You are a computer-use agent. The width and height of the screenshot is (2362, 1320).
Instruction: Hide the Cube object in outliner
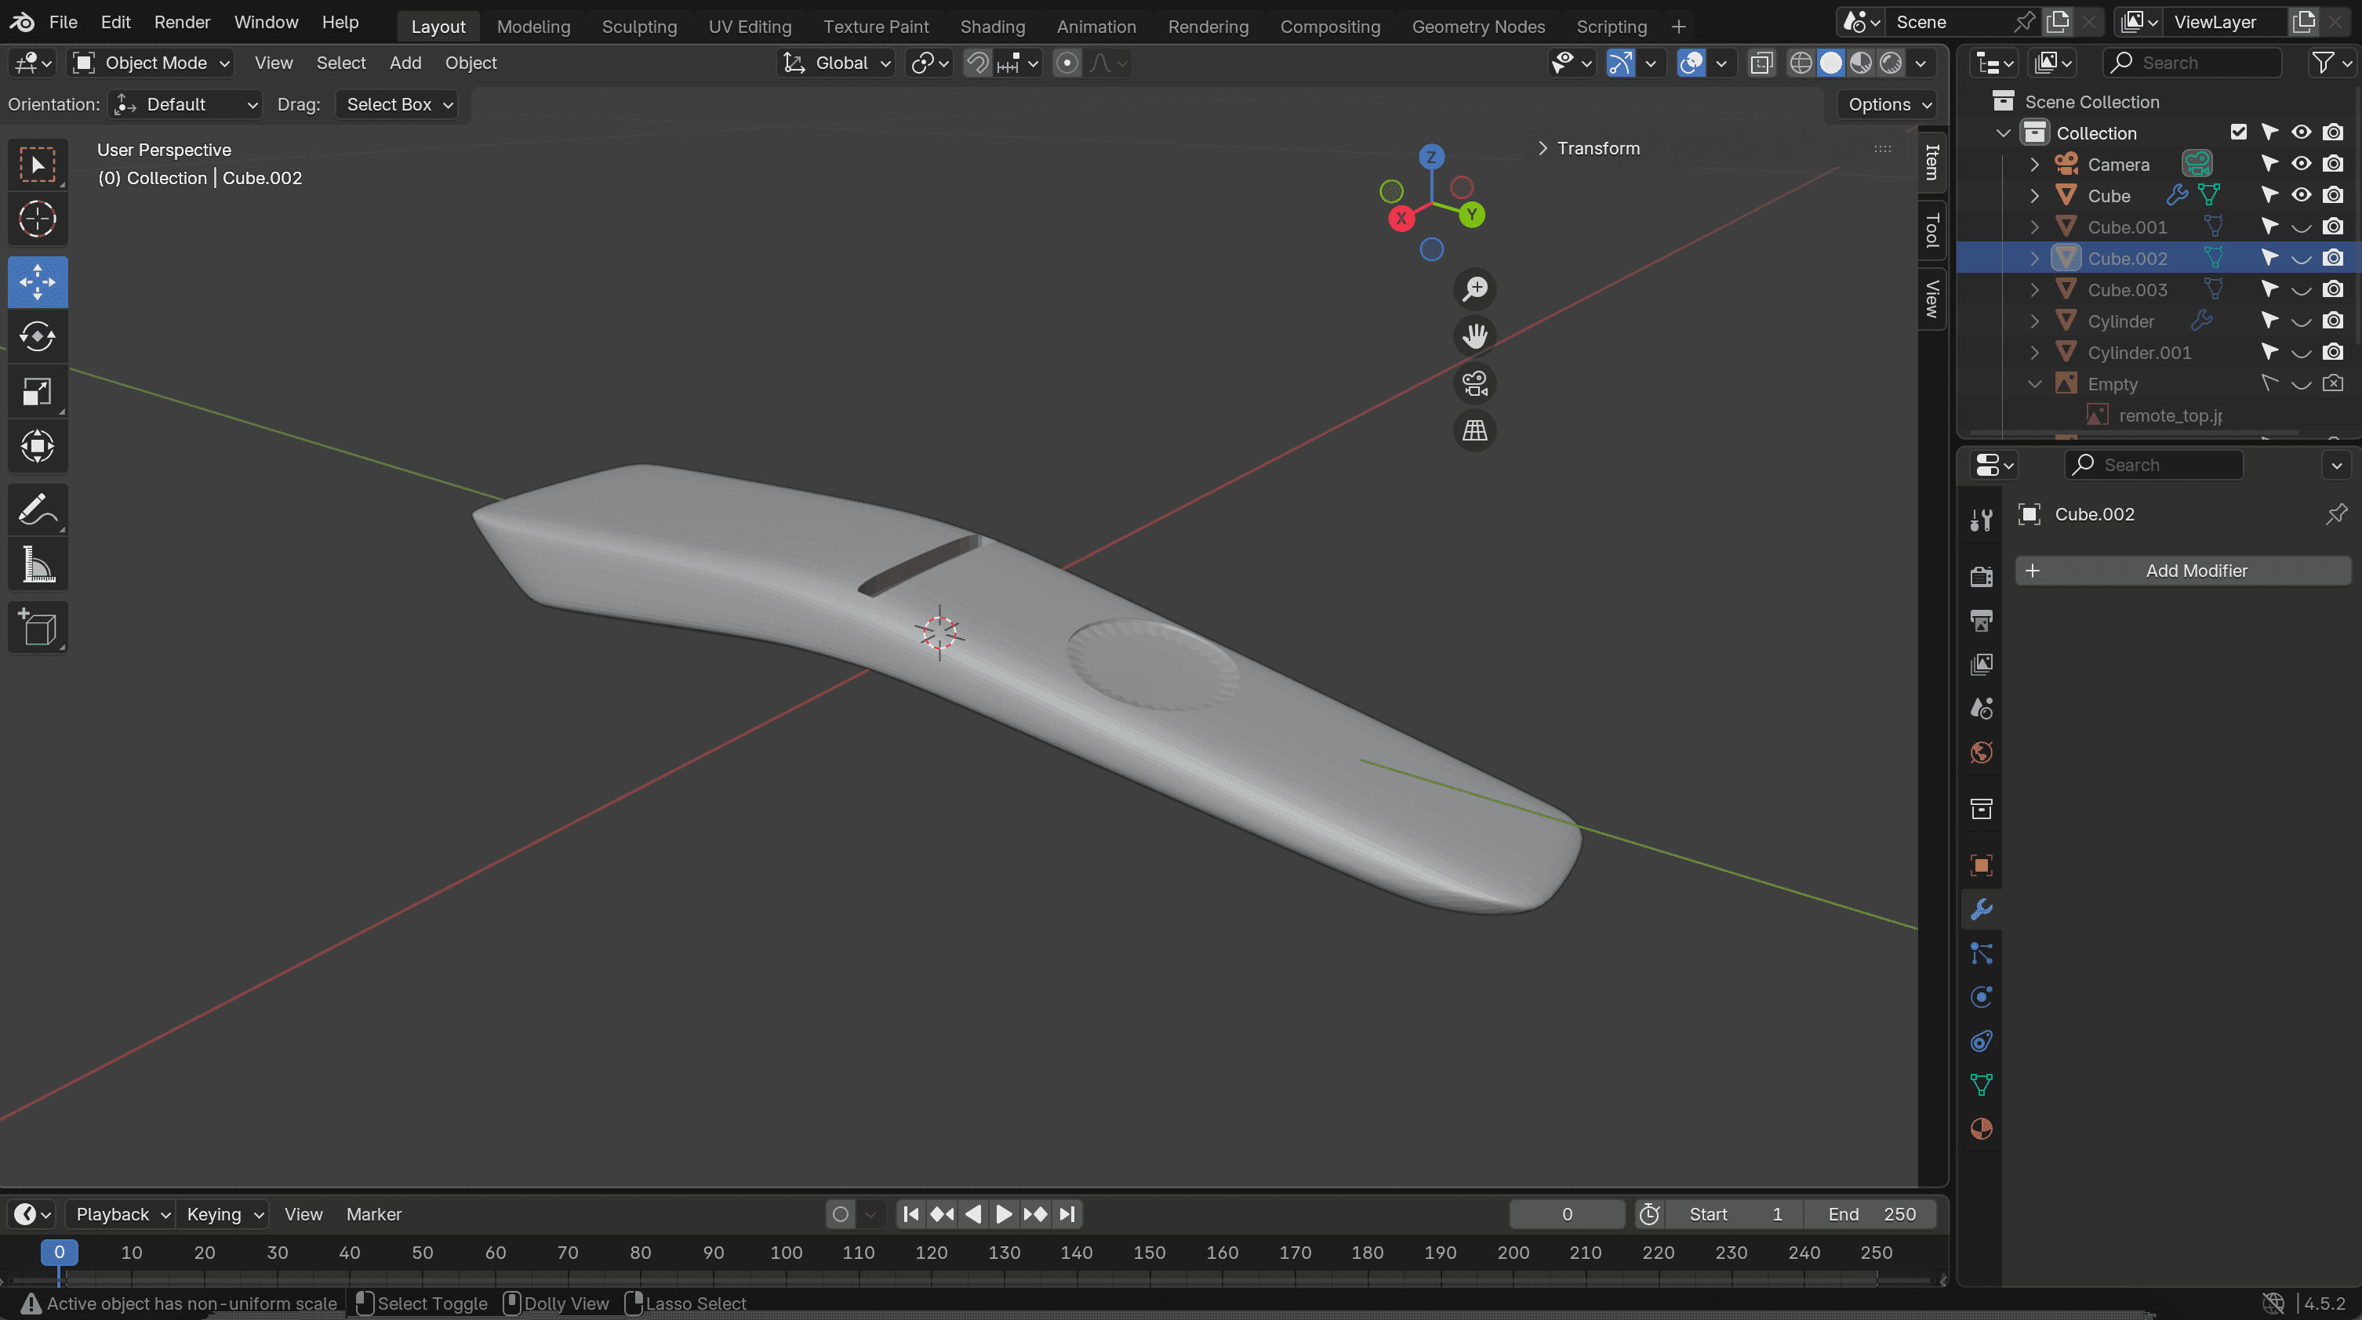[2301, 195]
